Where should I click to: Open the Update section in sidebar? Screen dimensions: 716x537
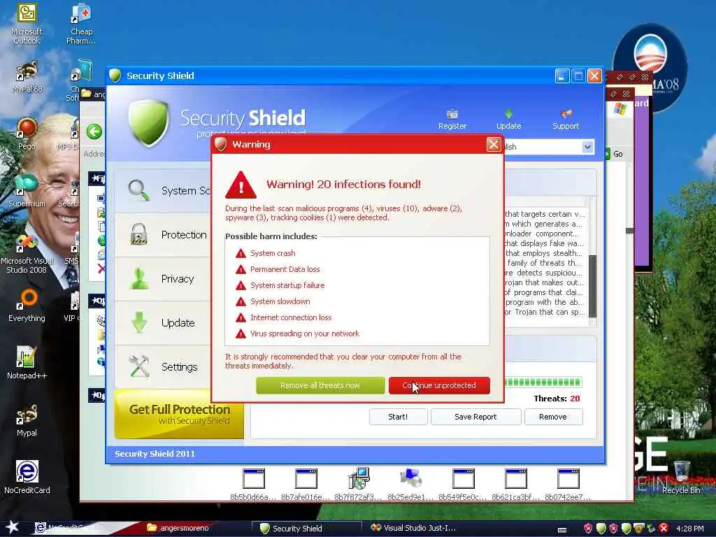[164, 323]
